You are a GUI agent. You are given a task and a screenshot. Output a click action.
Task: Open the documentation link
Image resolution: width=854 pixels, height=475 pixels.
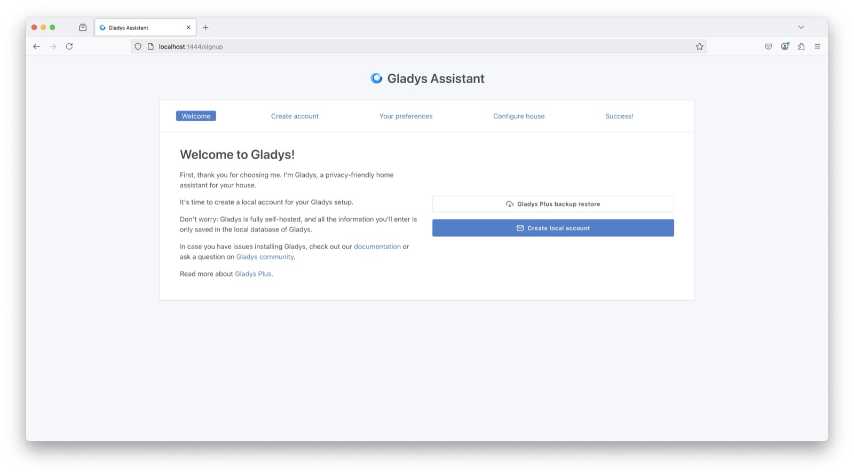[x=377, y=247]
